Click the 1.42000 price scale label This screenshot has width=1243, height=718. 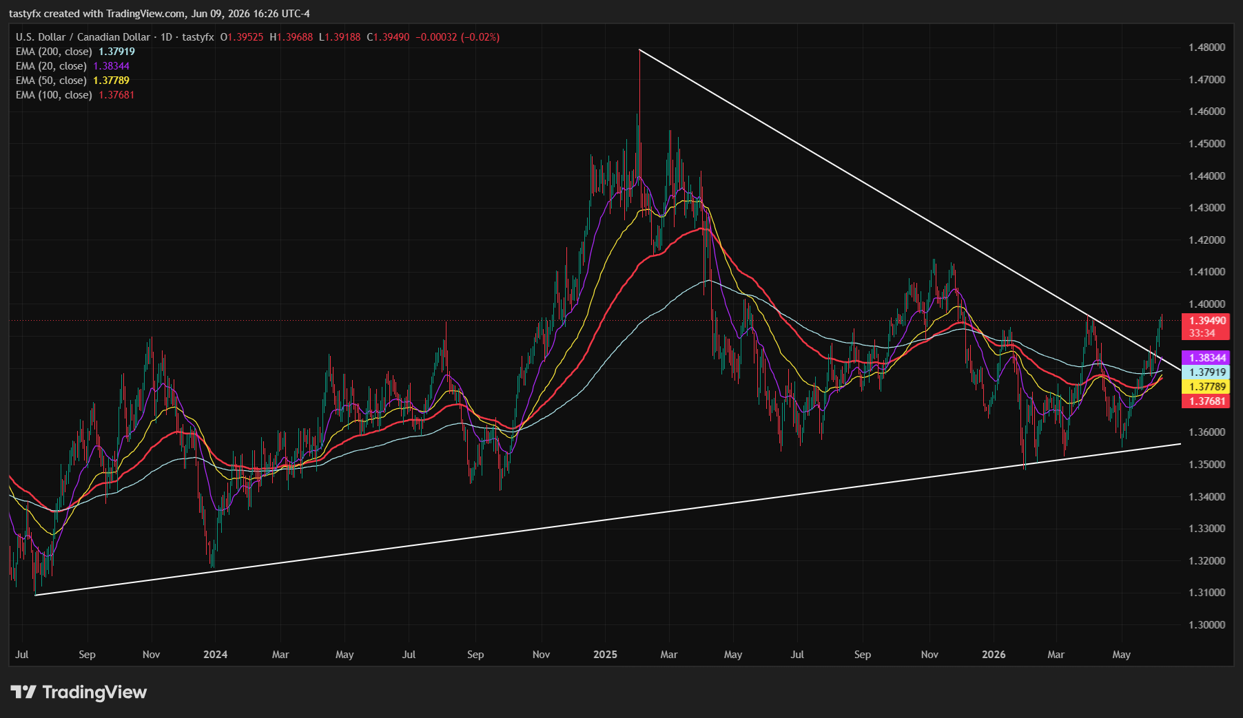(x=1207, y=240)
